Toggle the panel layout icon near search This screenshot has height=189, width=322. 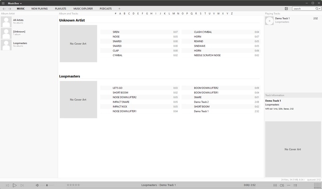(286, 9)
